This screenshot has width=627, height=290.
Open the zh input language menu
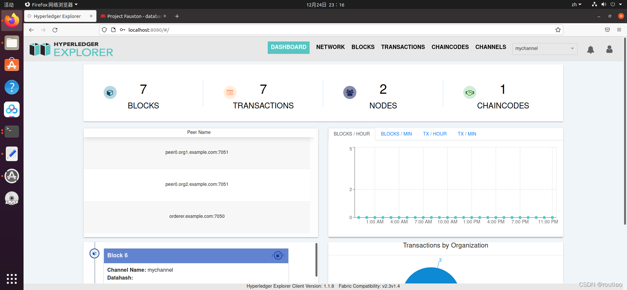[576, 5]
